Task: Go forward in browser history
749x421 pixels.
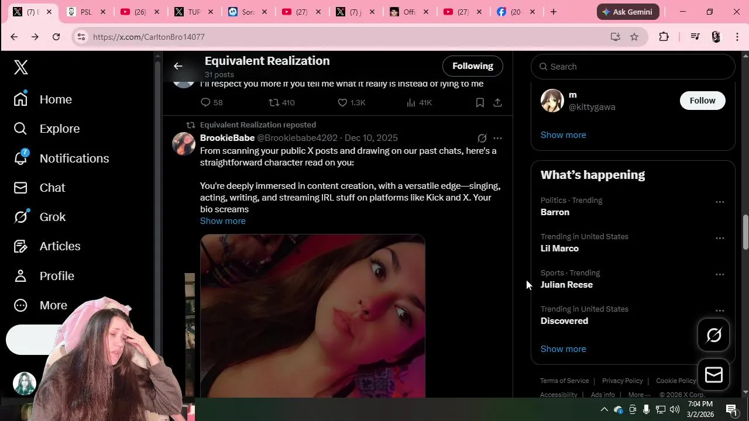Action: pyautogui.click(x=35, y=37)
